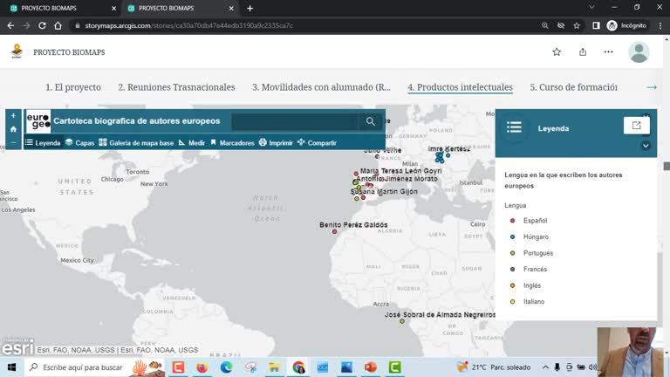Open tab 5. Curso de formación

click(x=573, y=87)
